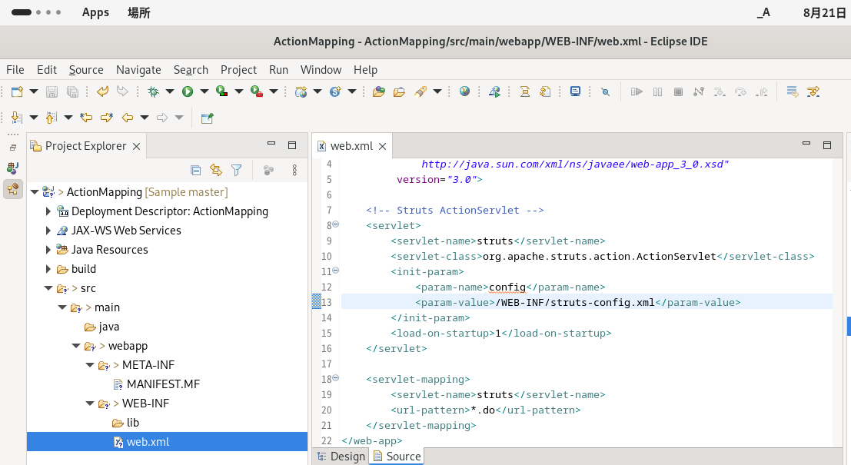Click the Debug bug icon
Image resolution: width=851 pixels, height=465 pixels.
pyautogui.click(x=154, y=91)
